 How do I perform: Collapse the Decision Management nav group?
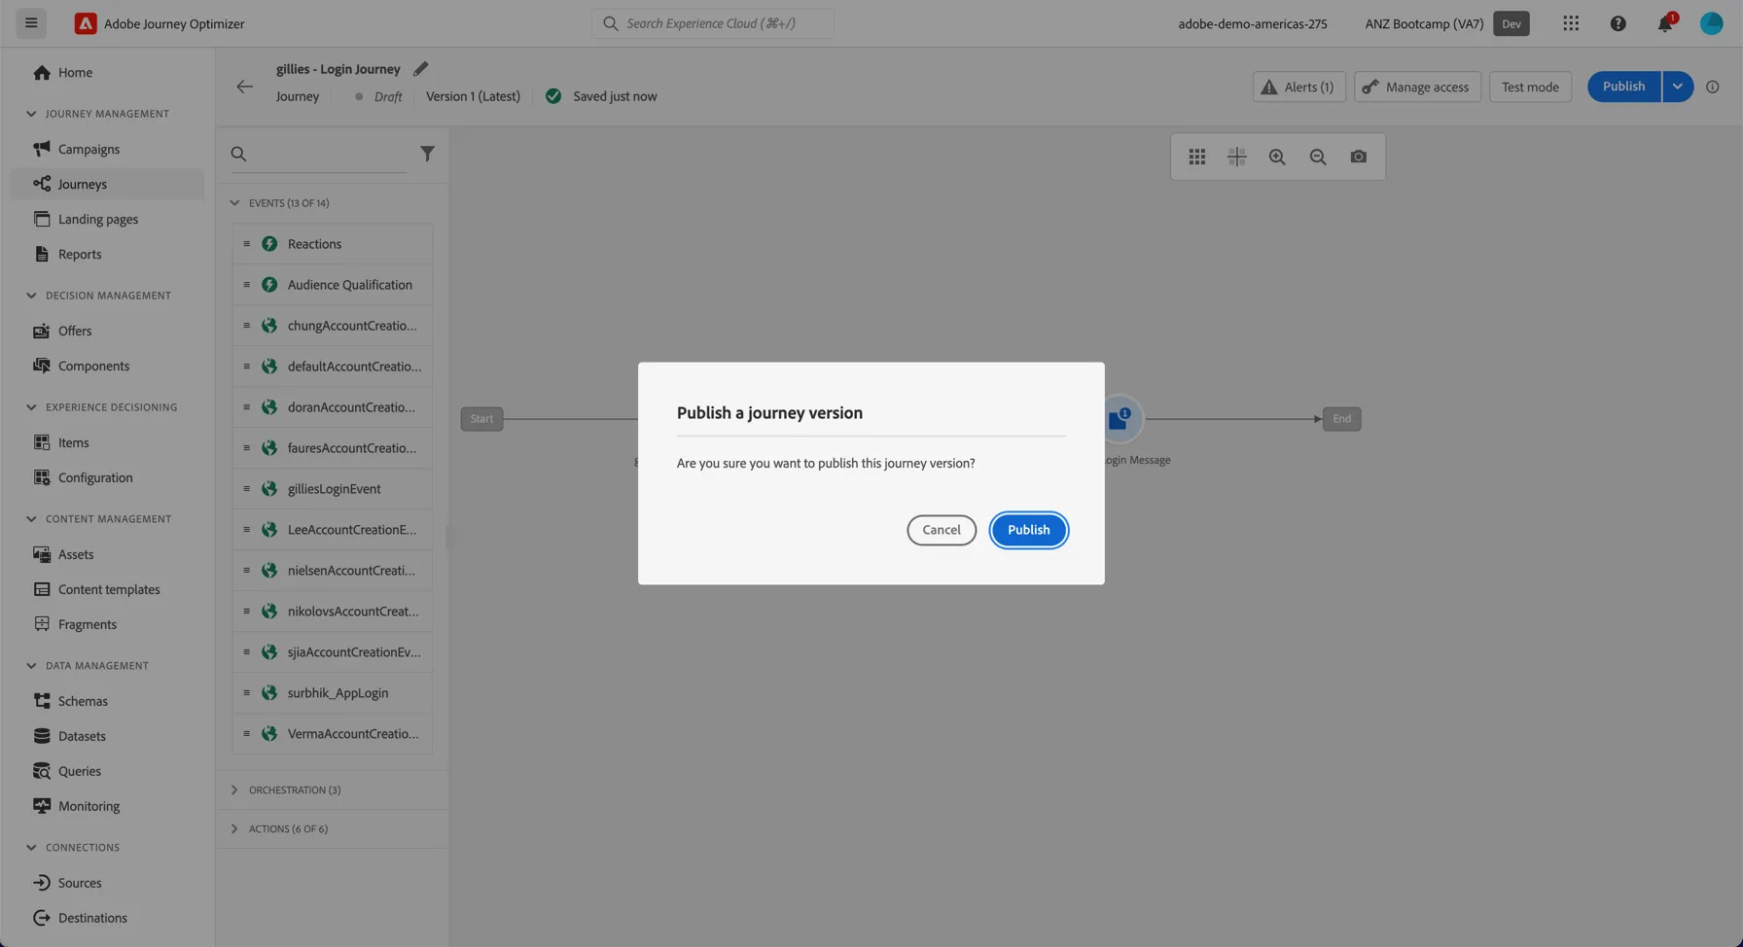pyautogui.click(x=31, y=296)
